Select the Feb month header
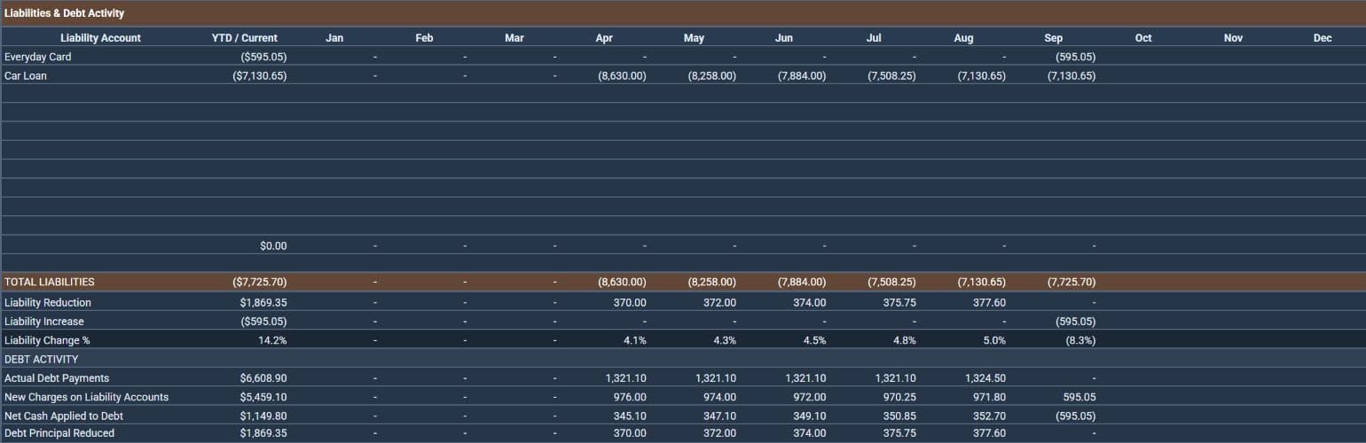The image size is (1366, 443). click(x=424, y=38)
